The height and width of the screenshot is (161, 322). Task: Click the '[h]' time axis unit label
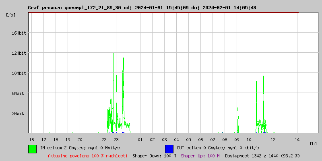(314, 143)
